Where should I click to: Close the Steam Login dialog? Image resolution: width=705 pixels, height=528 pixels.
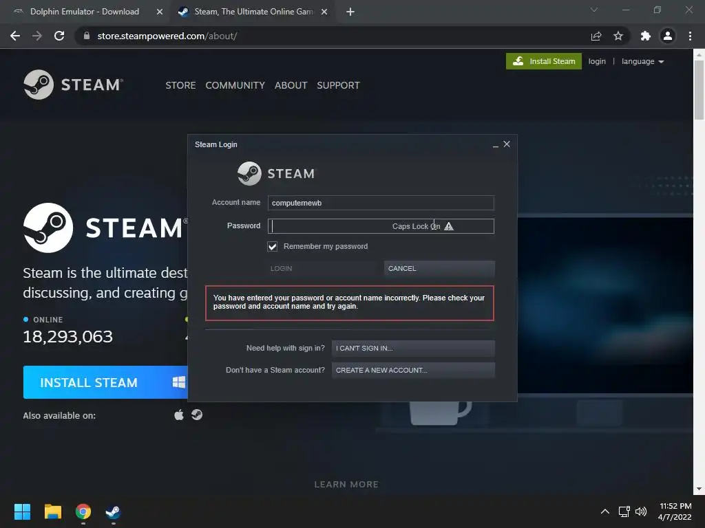(x=507, y=144)
